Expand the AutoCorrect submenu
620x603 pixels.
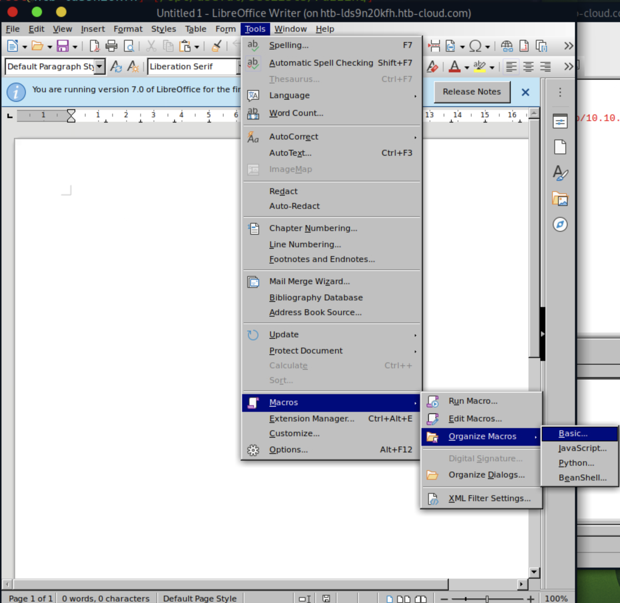pos(332,137)
